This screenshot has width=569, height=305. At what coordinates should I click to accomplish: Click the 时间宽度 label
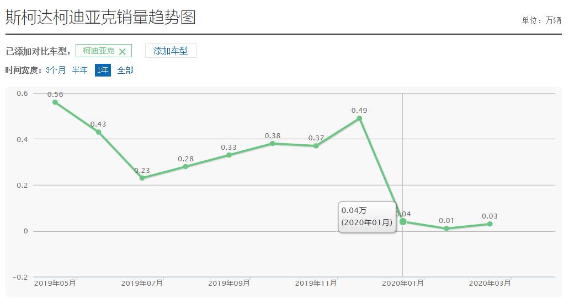[x=24, y=70]
